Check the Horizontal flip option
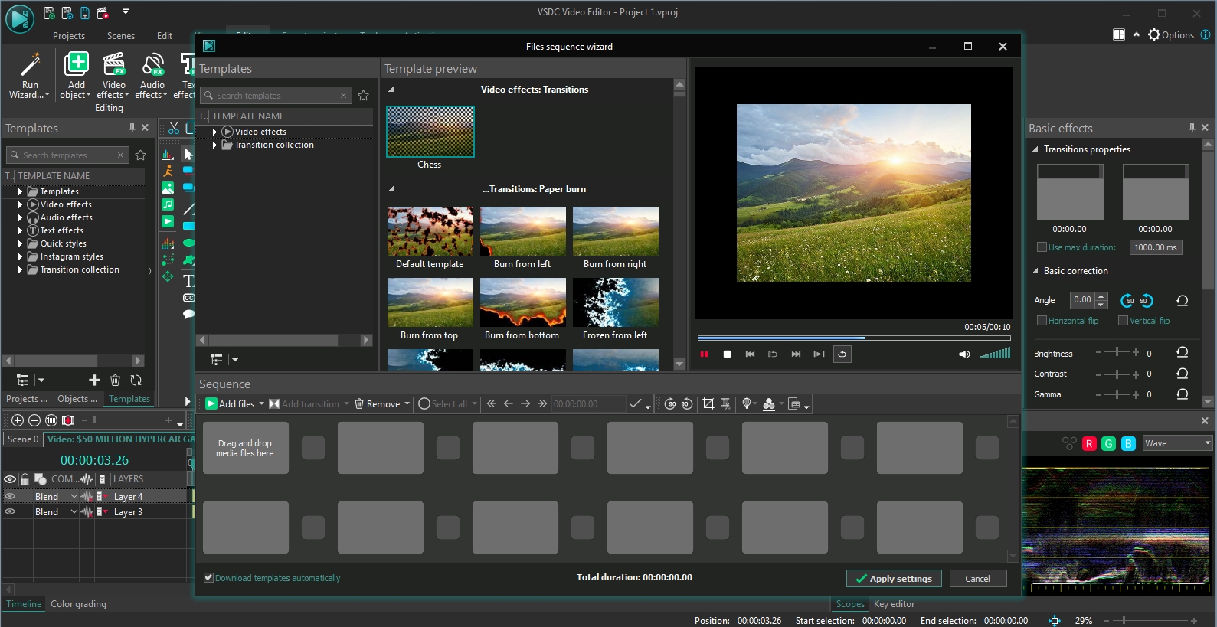 click(1042, 321)
